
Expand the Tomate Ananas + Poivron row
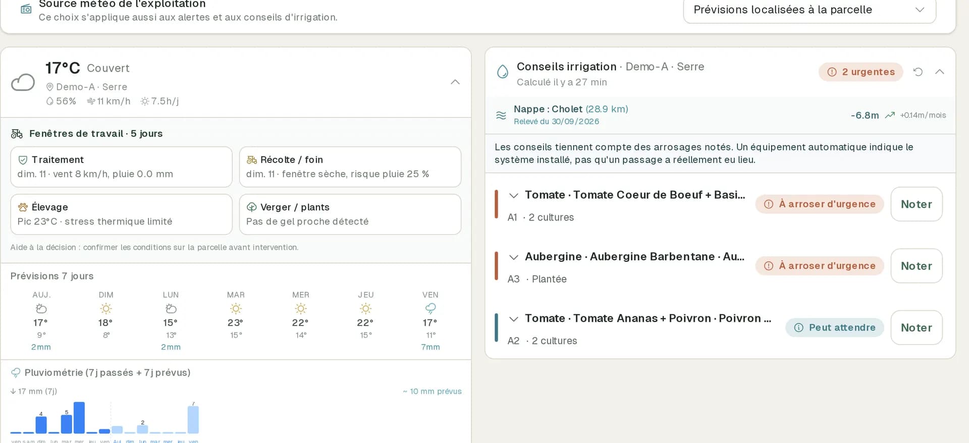coord(514,319)
